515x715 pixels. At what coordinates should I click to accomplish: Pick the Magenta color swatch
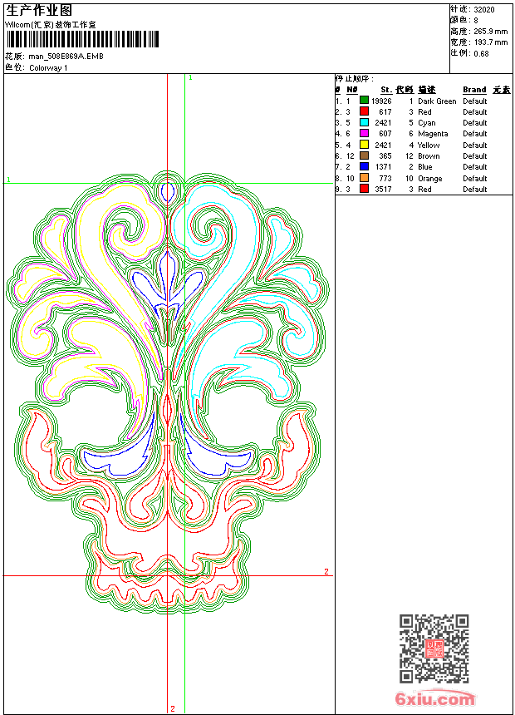[364, 134]
